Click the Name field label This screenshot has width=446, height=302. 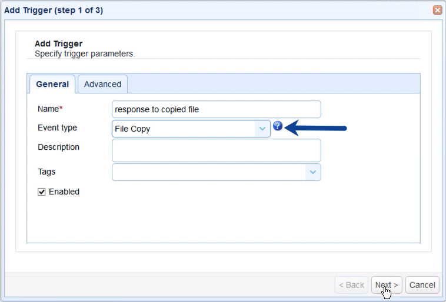pos(49,109)
